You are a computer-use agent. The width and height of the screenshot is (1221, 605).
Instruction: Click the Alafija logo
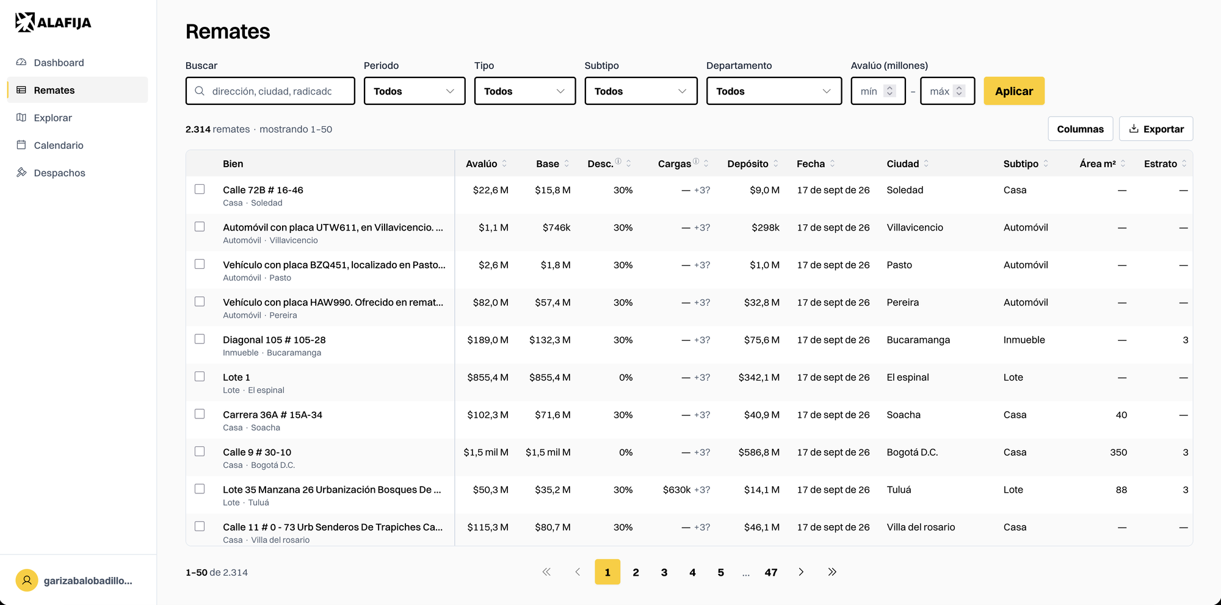pos(53,23)
